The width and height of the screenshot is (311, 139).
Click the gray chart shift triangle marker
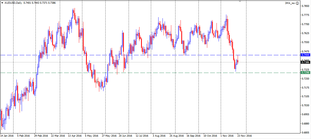(x=240, y=1)
